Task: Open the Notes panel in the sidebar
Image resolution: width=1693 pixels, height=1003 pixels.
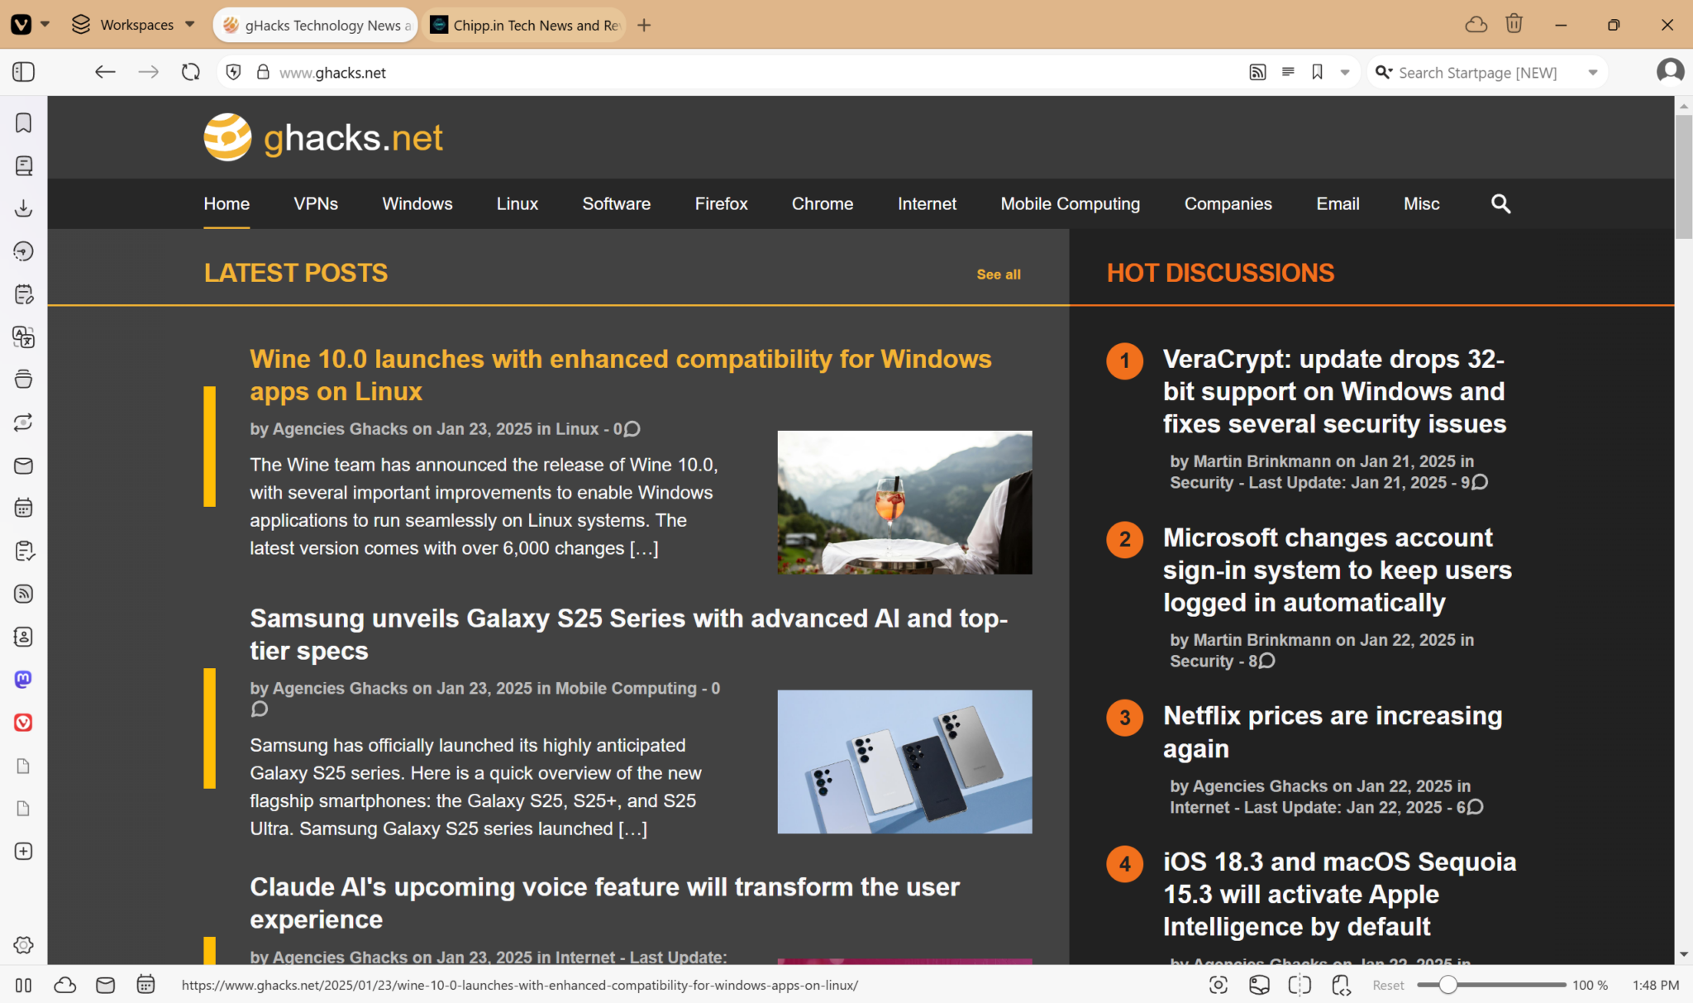Action: pyautogui.click(x=22, y=294)
